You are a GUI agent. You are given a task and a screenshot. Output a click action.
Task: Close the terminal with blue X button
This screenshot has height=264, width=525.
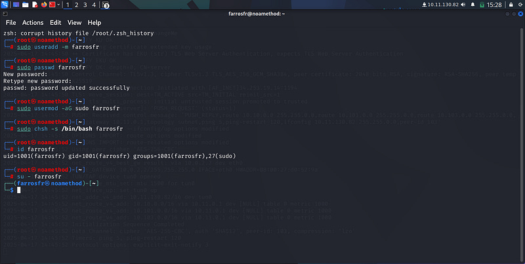520,14
